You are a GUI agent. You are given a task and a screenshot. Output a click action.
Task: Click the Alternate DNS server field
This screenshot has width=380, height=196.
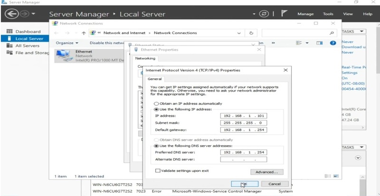(x=244, y=159)
